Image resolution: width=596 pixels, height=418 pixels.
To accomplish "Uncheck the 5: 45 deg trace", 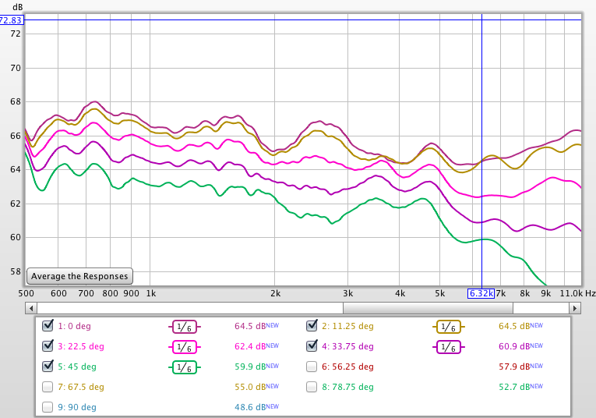I will pos(48,367).
